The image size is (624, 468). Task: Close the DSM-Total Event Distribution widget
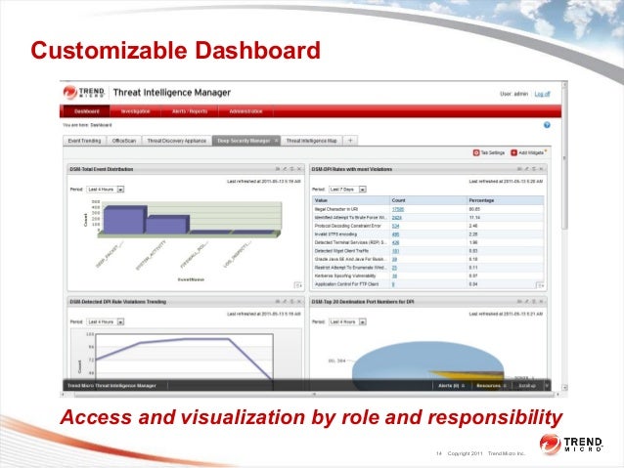coord(299,169)
